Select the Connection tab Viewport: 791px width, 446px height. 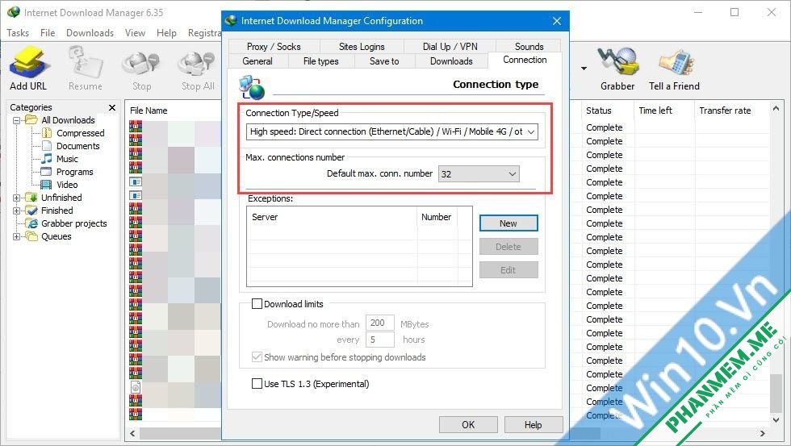point(525,60)
